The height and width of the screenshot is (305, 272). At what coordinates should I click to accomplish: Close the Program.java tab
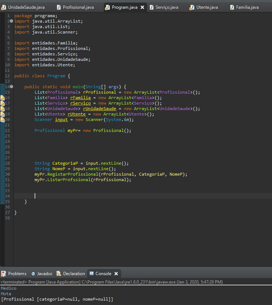tap(142, 7)
